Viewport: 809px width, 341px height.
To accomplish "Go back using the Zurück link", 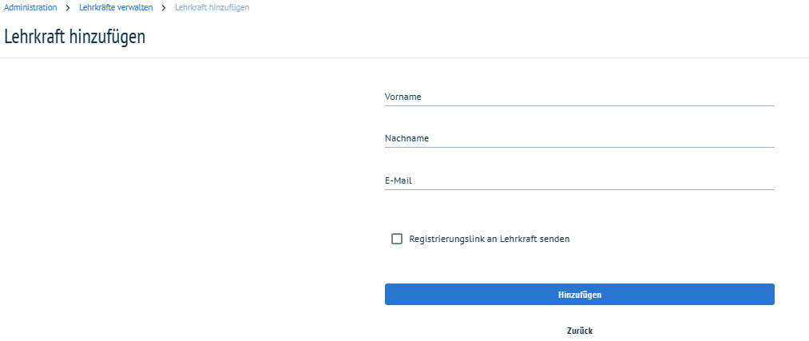I will pos(580,331).
